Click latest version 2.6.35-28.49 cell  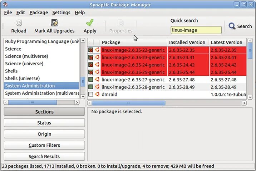(223, 87)
